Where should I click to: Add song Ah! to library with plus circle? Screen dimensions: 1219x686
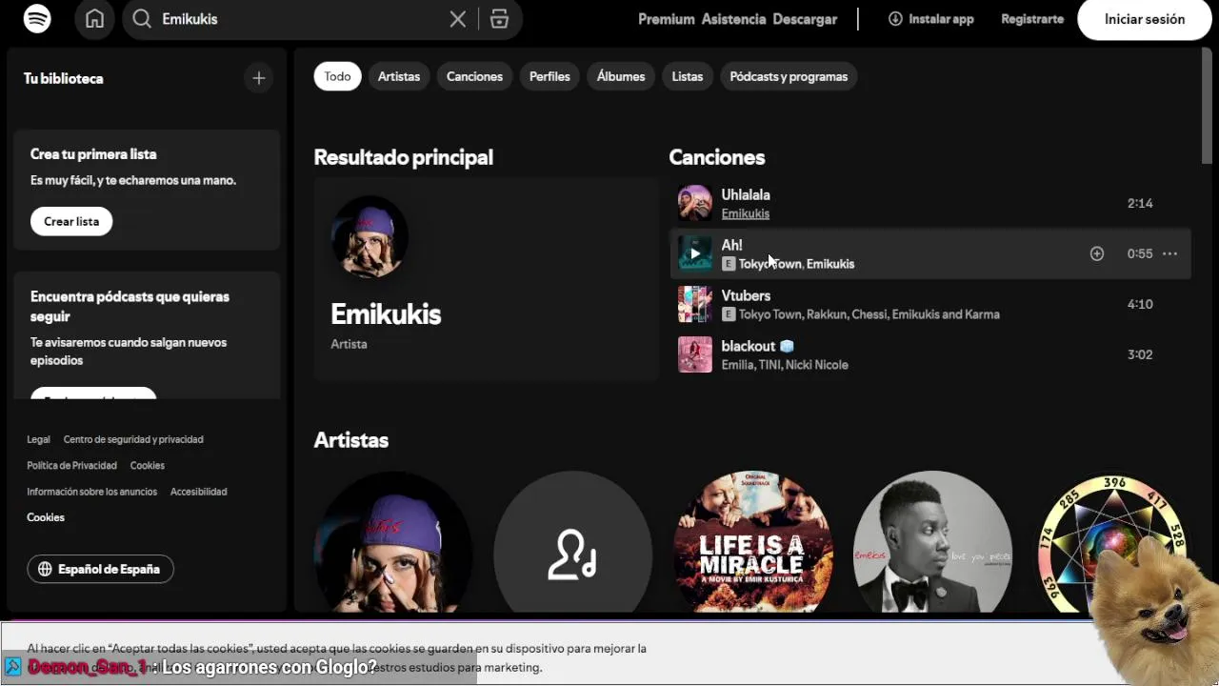click(x=1097, y=253)
